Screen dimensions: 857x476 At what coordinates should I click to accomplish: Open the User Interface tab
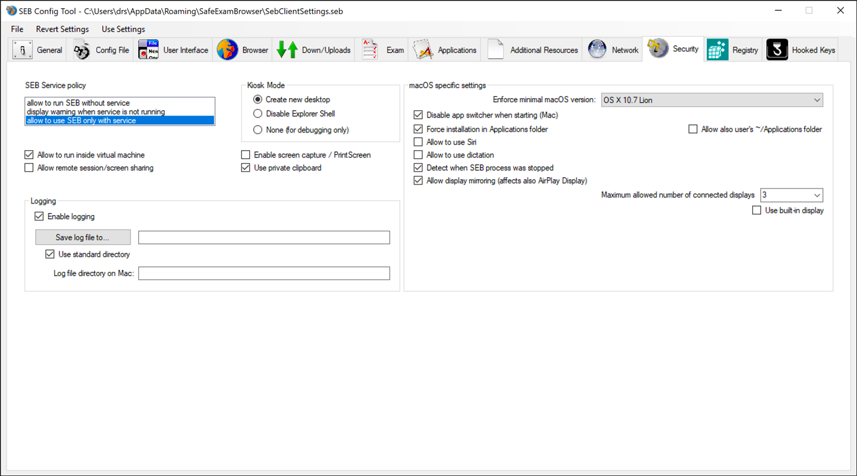pos(173,50)
